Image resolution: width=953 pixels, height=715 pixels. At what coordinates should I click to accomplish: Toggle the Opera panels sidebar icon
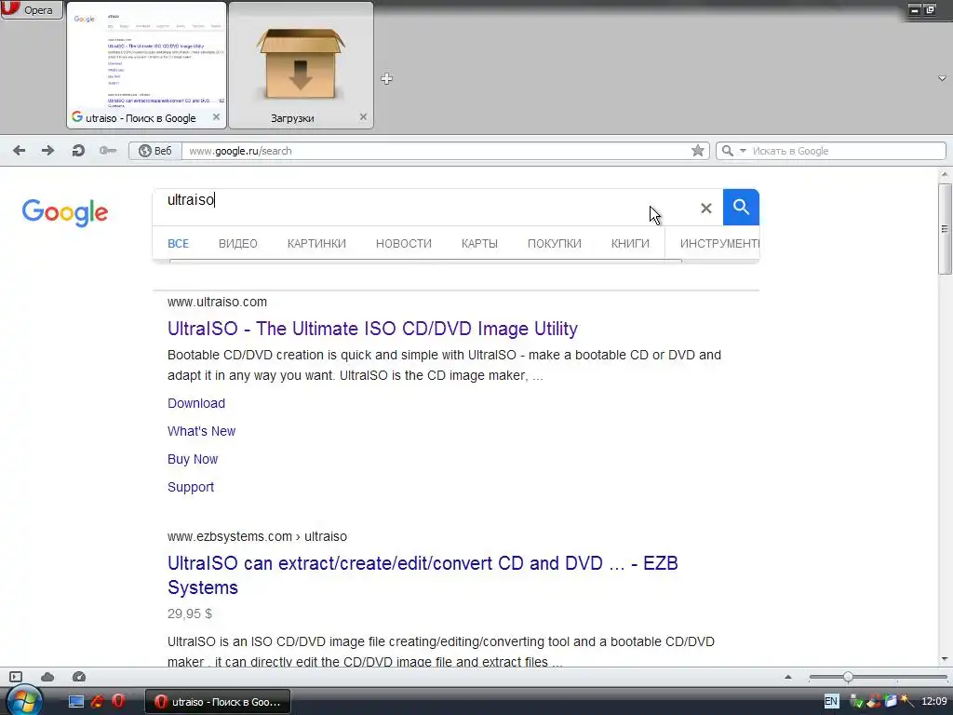(x=16, y=677)
